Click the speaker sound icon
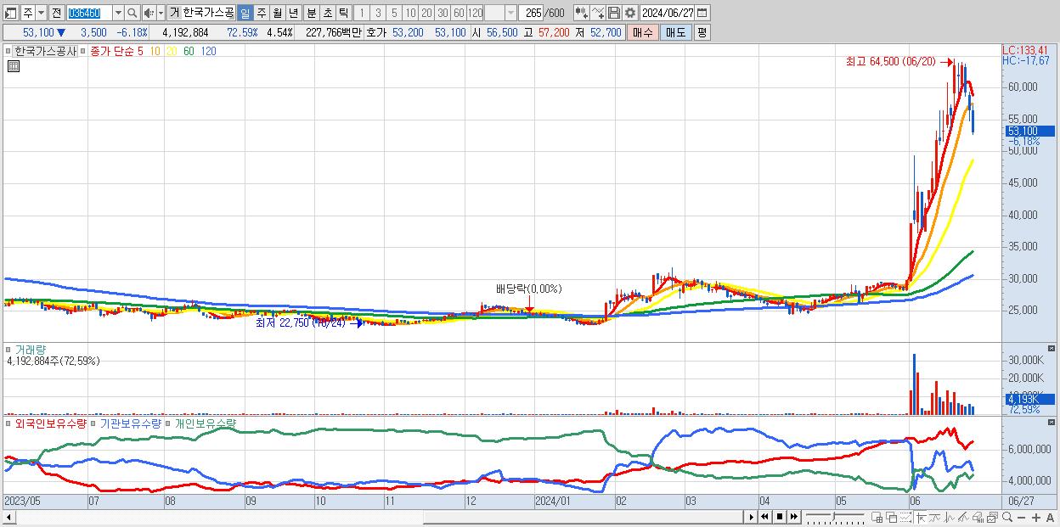1060x527 pixels. pyautogui.click(x=148, y=13)
